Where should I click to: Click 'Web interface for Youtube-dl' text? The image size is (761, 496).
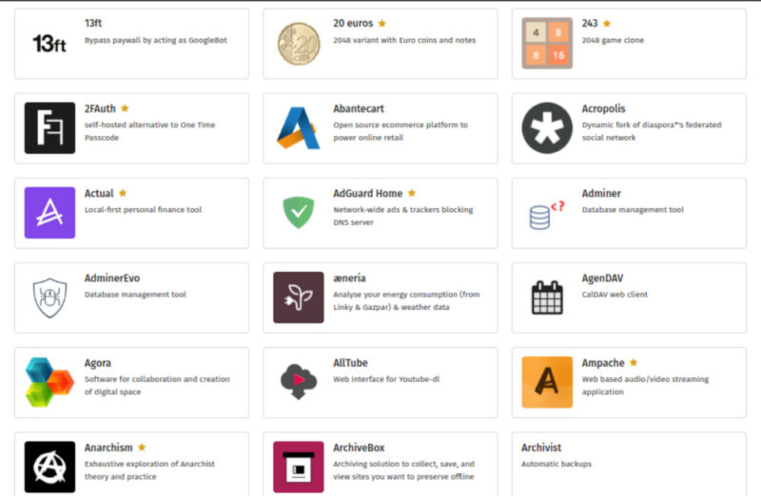pyautogui.click(x=386, y=379)
